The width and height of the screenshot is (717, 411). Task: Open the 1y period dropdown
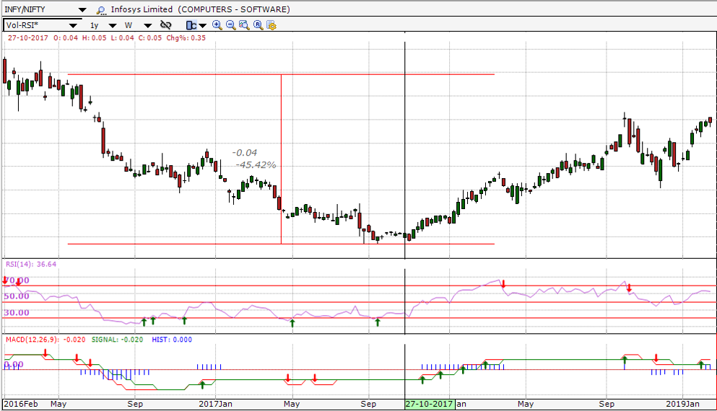pos(111,25)
